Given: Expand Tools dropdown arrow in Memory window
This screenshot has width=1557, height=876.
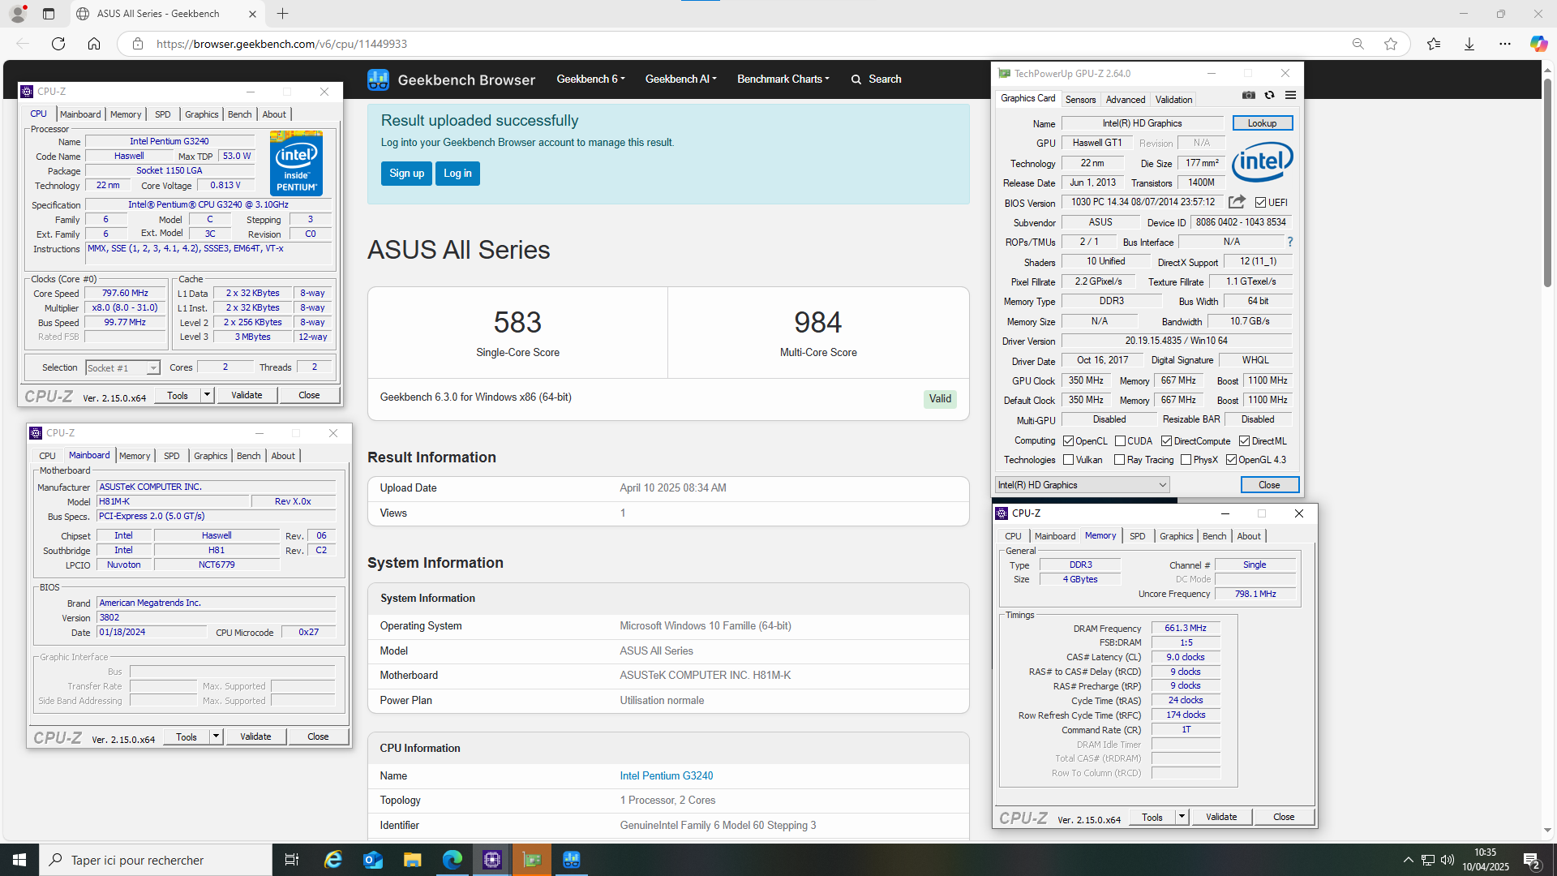Looking at the screenshot, I should 1182,818.
